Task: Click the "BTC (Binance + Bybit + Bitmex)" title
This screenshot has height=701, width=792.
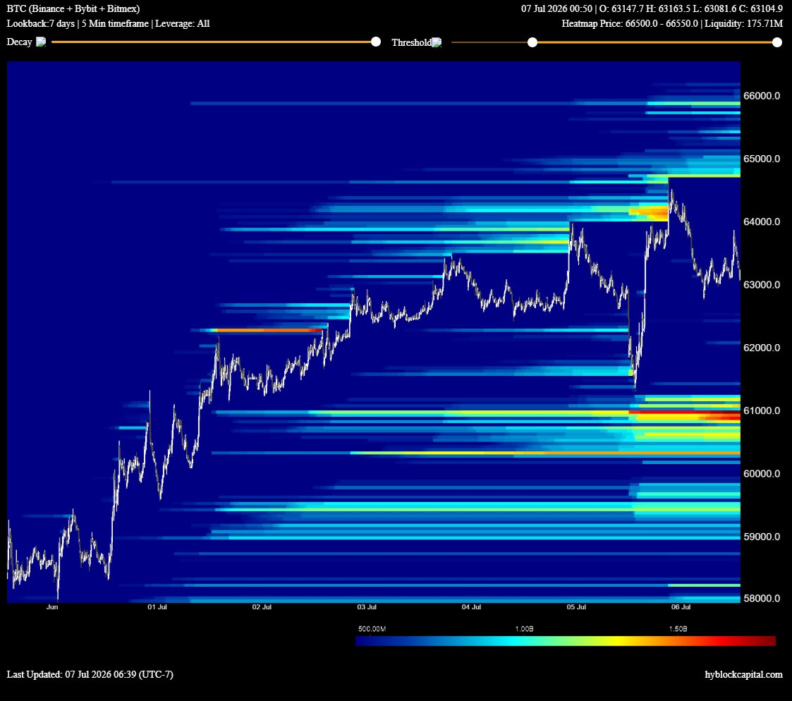Action: click(x=73, y=8)
